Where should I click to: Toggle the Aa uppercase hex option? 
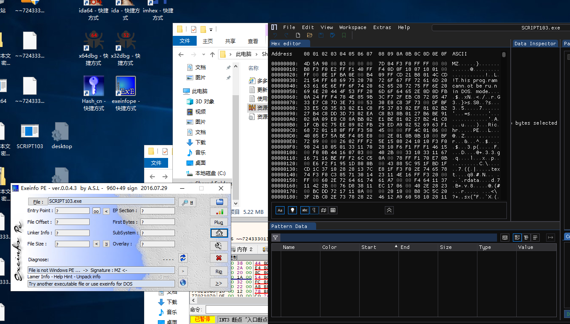click(x=280, y=210)
